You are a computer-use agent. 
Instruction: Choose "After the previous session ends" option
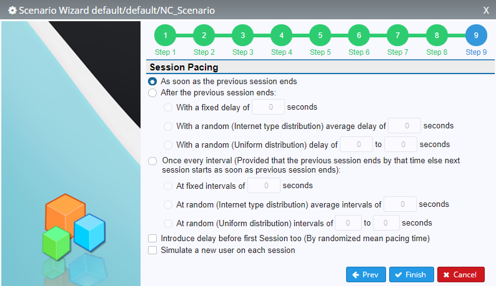(152, 93)
